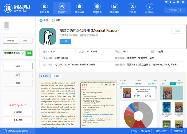The height and width of the screenshot is (134, 187).
Task: Switch screenshots to the iPad tab
Action: [56, 76]
